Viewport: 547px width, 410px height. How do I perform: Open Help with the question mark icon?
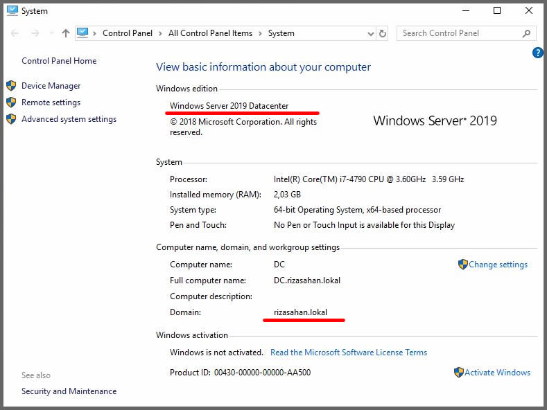tap(537, 53)
